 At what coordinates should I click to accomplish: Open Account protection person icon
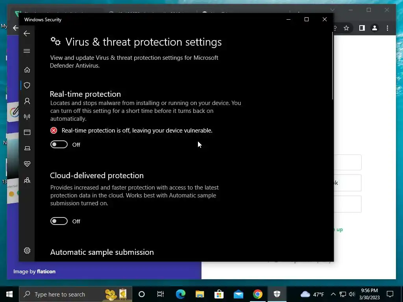27,101
